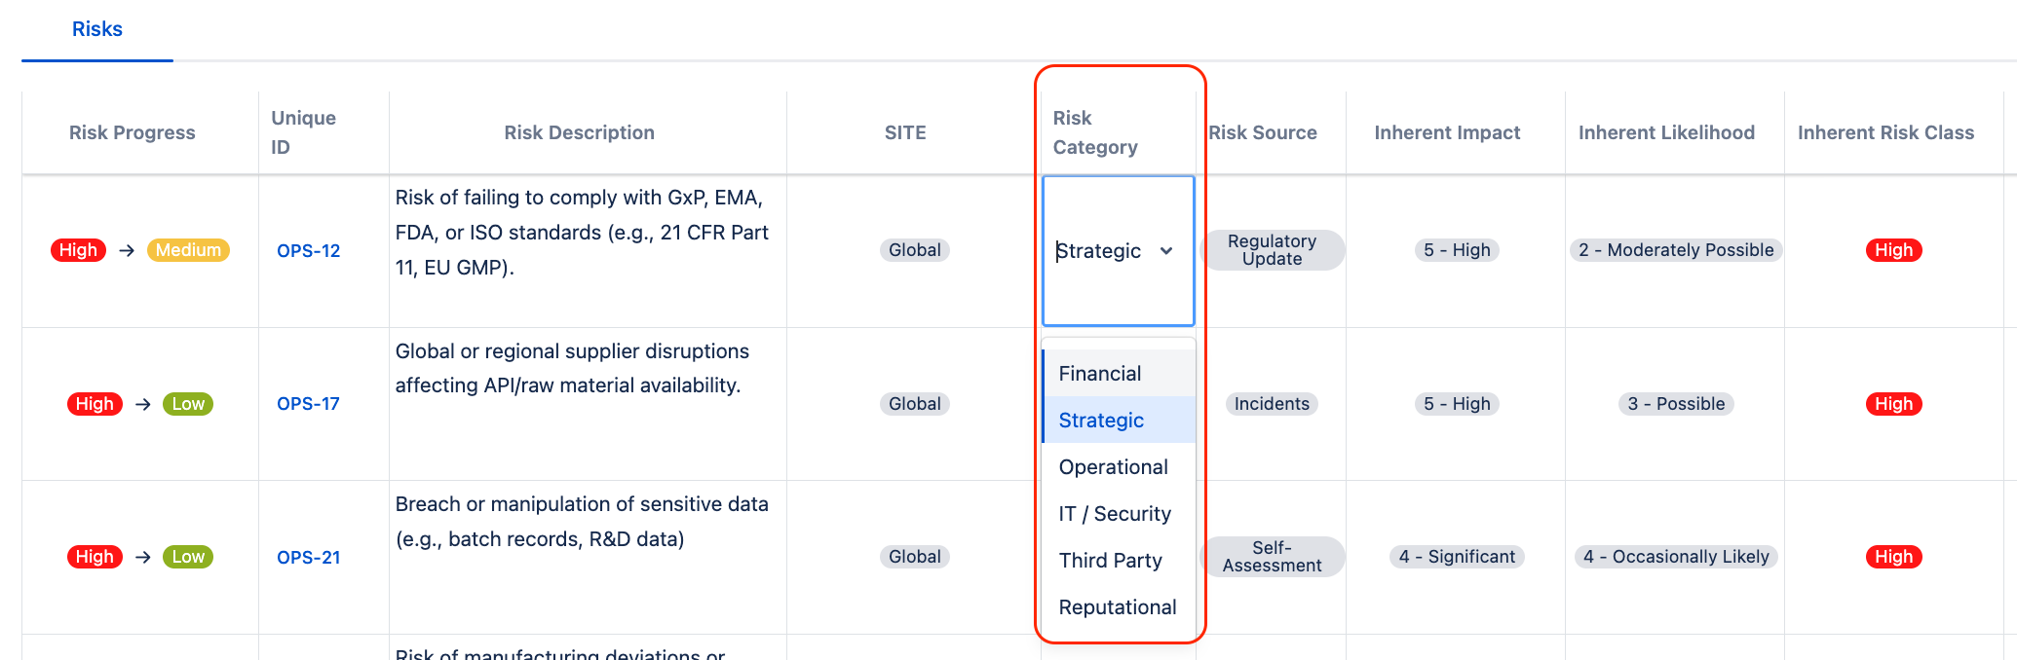Choose Third Party from the dropdown
Image resolution: width=2017 pixels, height=660 pixels.
[1110, 561]
